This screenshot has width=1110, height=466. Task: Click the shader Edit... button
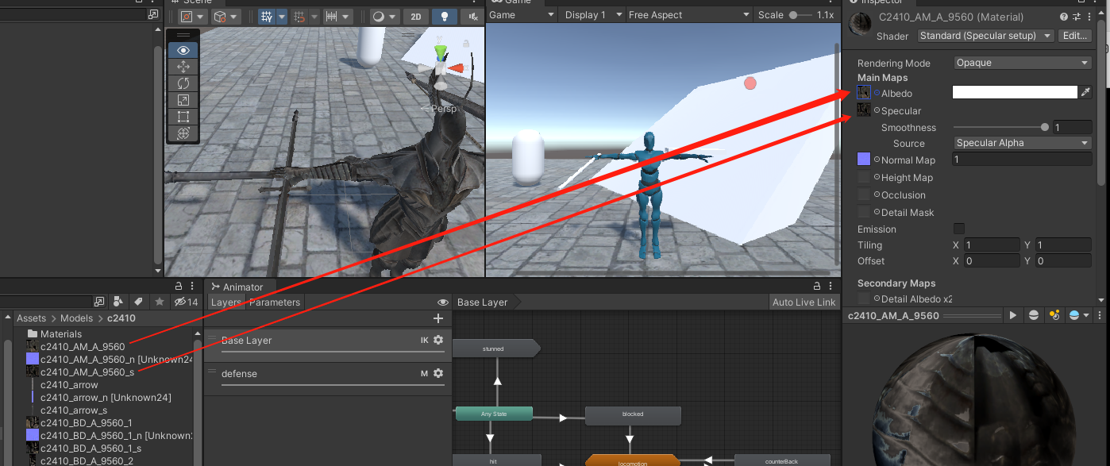tap(1073, 36)
